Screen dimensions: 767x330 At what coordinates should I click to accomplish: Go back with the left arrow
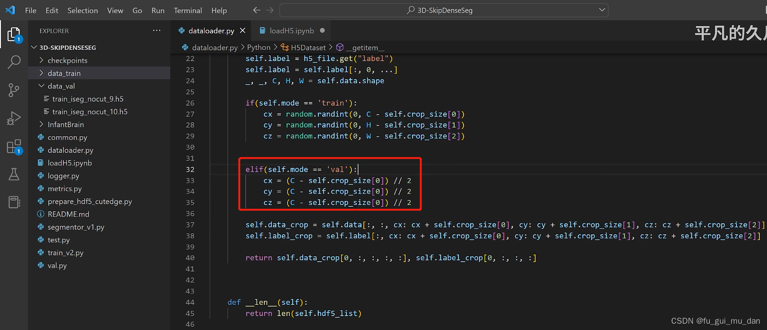(257, 10)
